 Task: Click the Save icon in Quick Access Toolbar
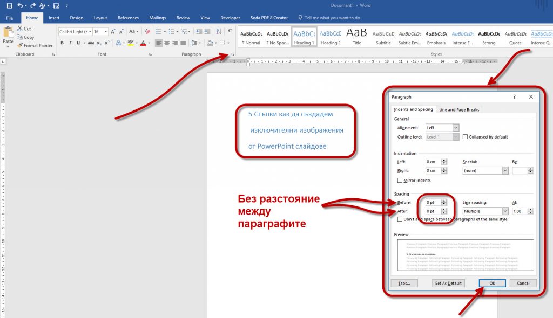coord(9,6)
